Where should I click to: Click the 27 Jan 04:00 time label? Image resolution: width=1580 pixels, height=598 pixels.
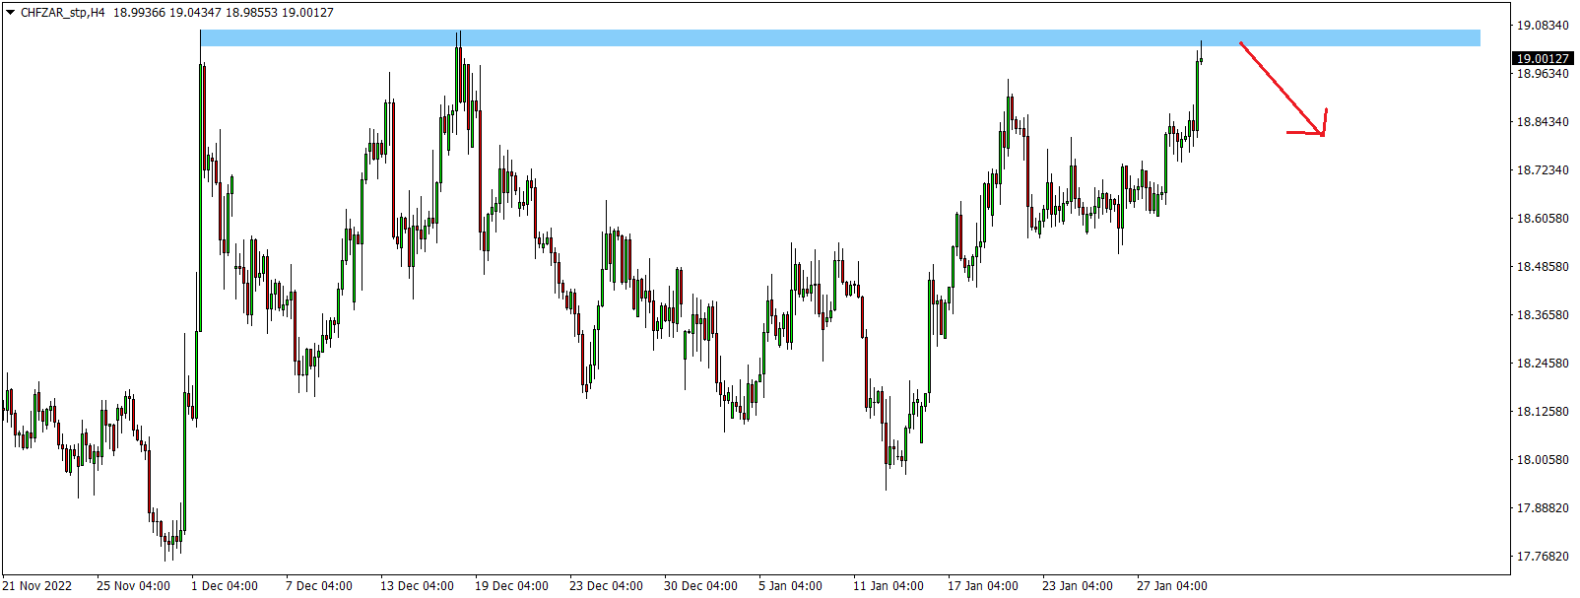[x=1171, y=586]
